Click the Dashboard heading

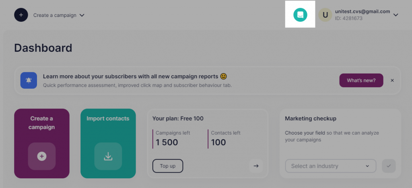click(43, 48)
